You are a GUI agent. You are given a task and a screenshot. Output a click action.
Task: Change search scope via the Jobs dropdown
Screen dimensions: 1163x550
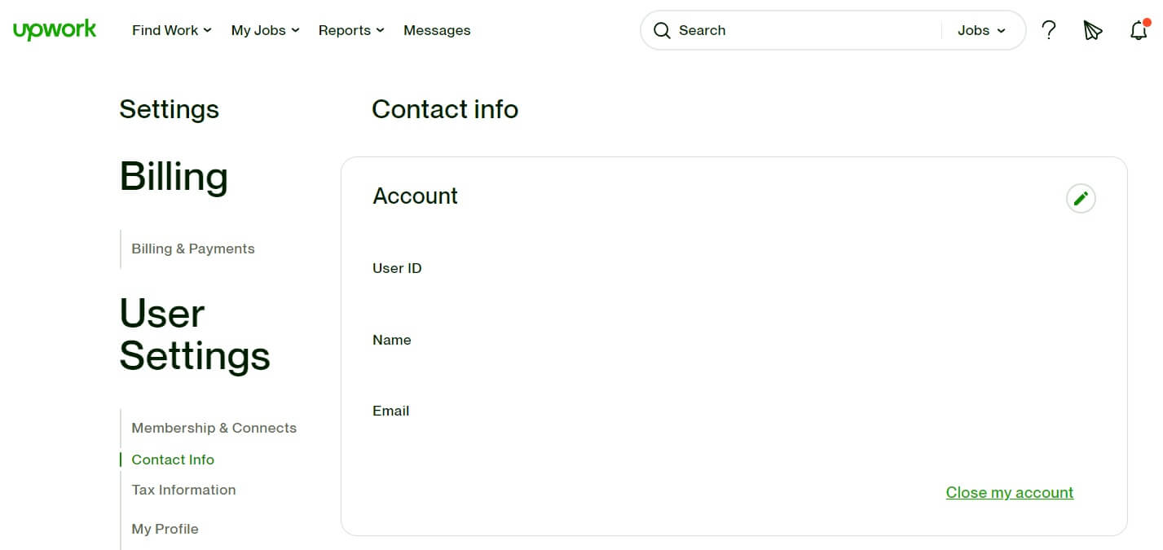(x=980, y=30)
